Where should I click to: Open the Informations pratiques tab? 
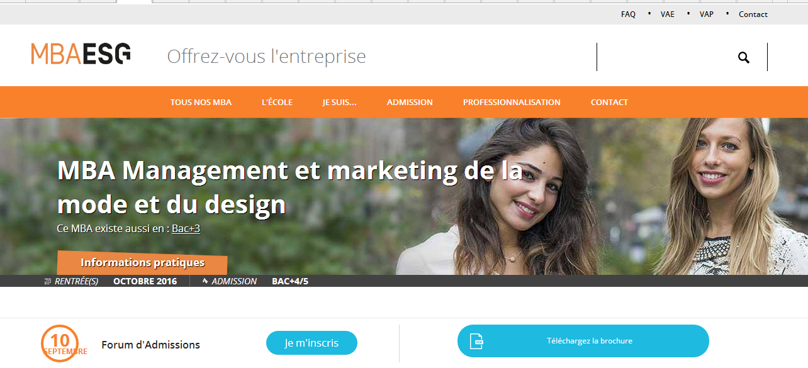pos(142,263)
